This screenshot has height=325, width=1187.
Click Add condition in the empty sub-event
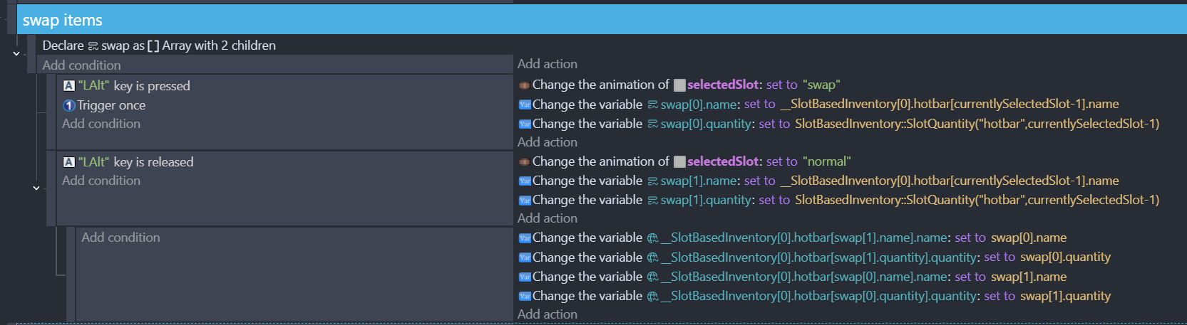120,238
